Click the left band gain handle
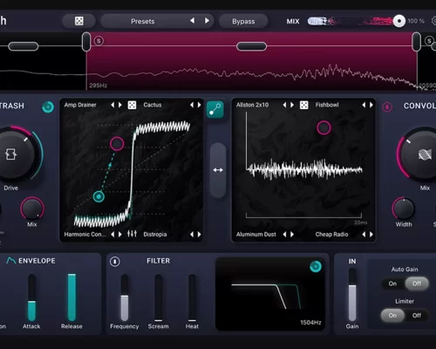436x349 pixels. [24, 46]
